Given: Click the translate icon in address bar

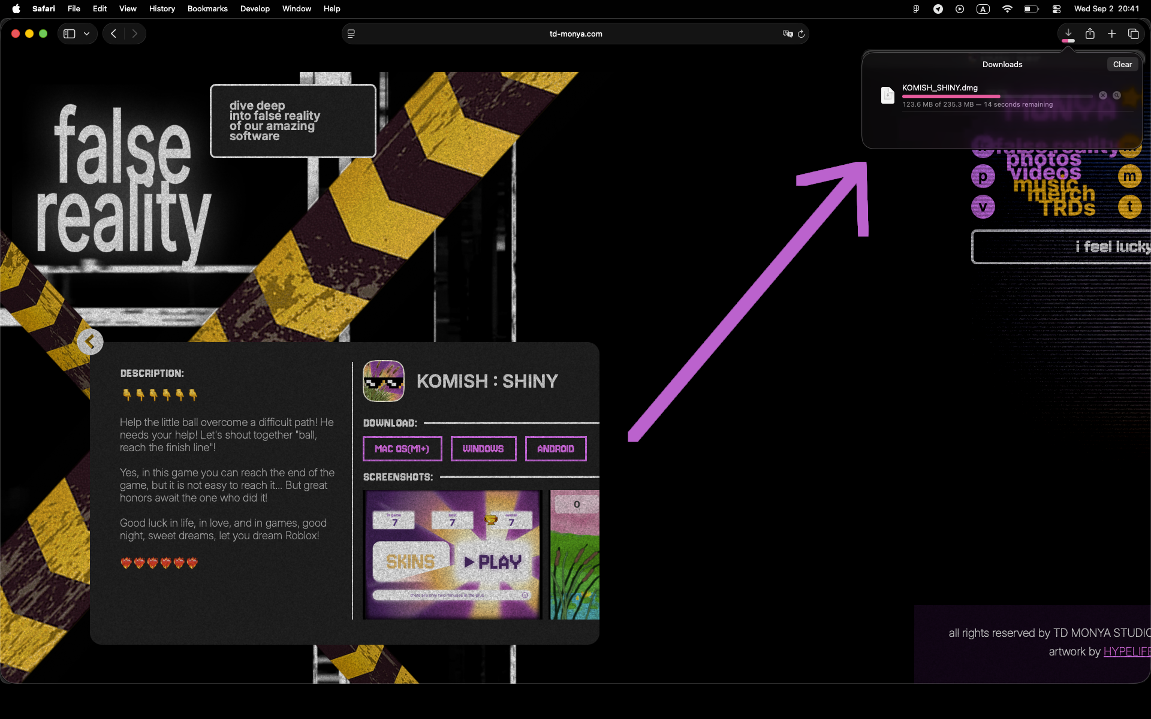Looking at the screenshot, I should (x=788, y=34).
